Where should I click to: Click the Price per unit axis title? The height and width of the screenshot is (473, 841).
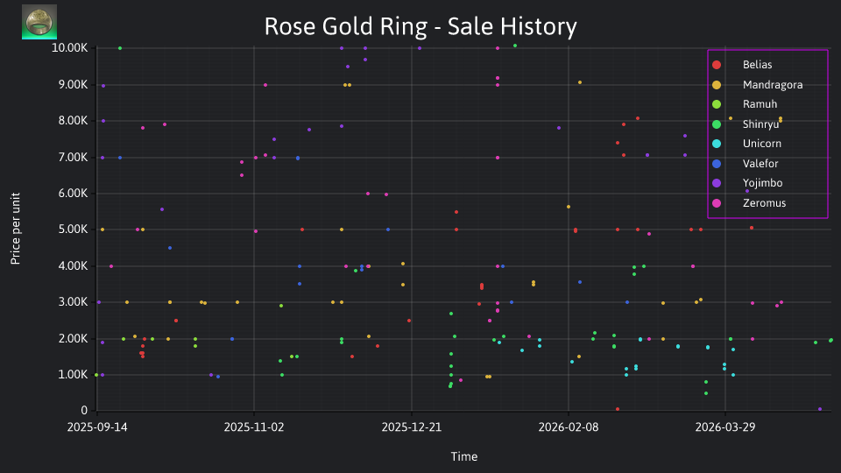tap(15, 229)
